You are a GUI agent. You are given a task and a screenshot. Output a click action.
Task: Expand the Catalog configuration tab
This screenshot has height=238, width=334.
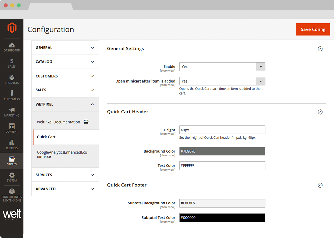[65, 62]
